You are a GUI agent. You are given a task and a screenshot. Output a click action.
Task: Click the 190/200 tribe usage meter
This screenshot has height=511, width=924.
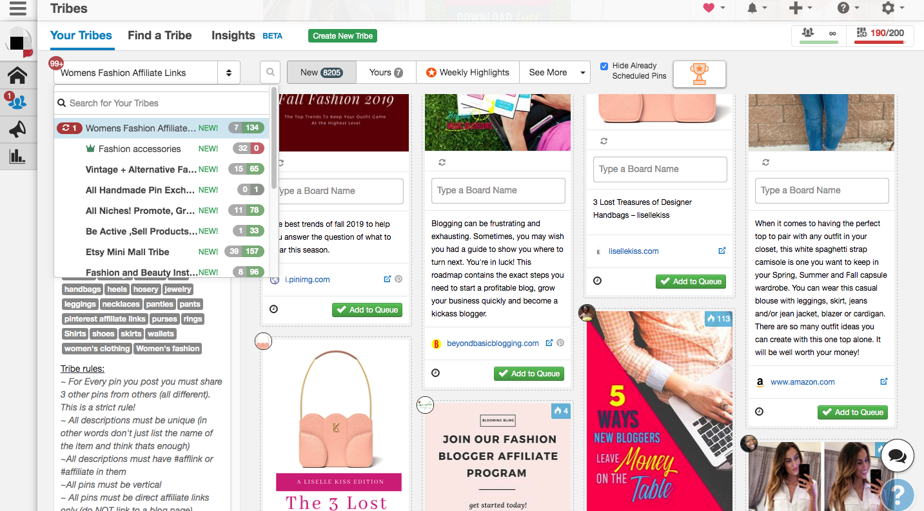[x=879, y=35]
